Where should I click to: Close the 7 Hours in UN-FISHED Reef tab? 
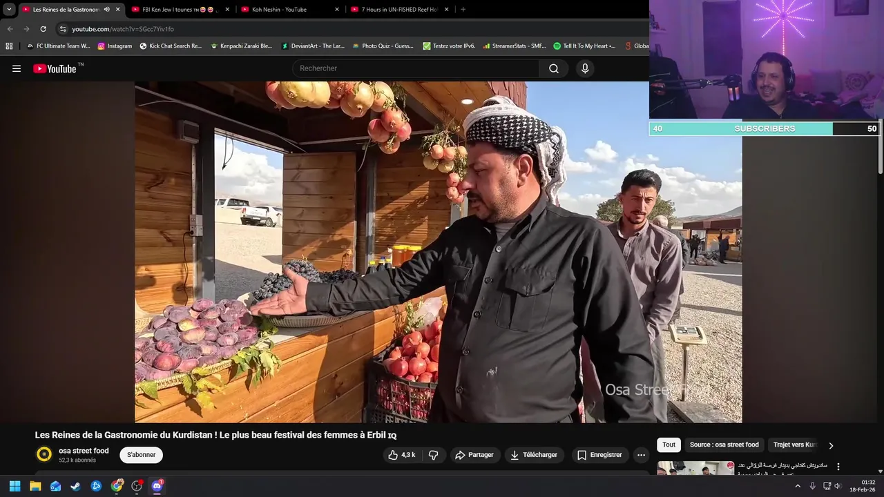coord(446,10)
